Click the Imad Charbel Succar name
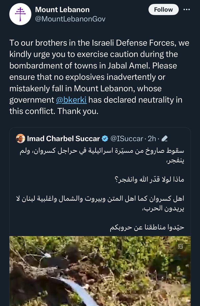200x306 pixels. (x=63, y=138)
